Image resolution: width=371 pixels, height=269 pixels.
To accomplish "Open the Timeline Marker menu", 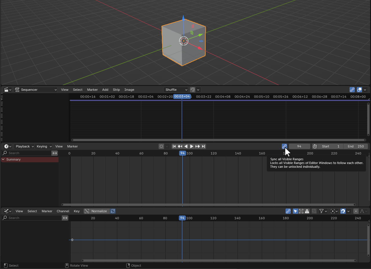I will tap(72, 146).
